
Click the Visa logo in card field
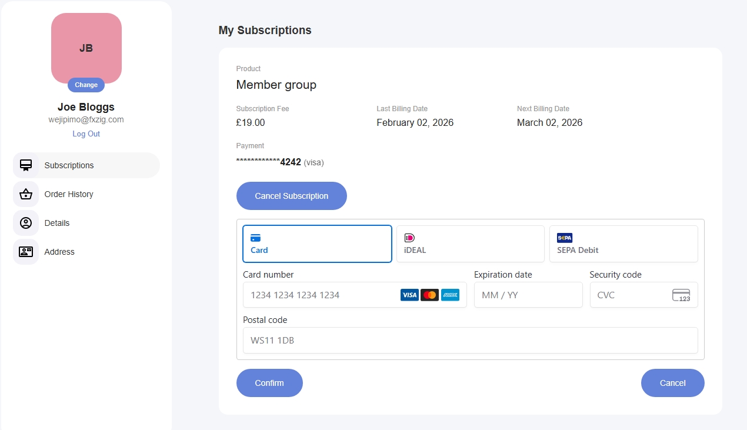(409, 295)
